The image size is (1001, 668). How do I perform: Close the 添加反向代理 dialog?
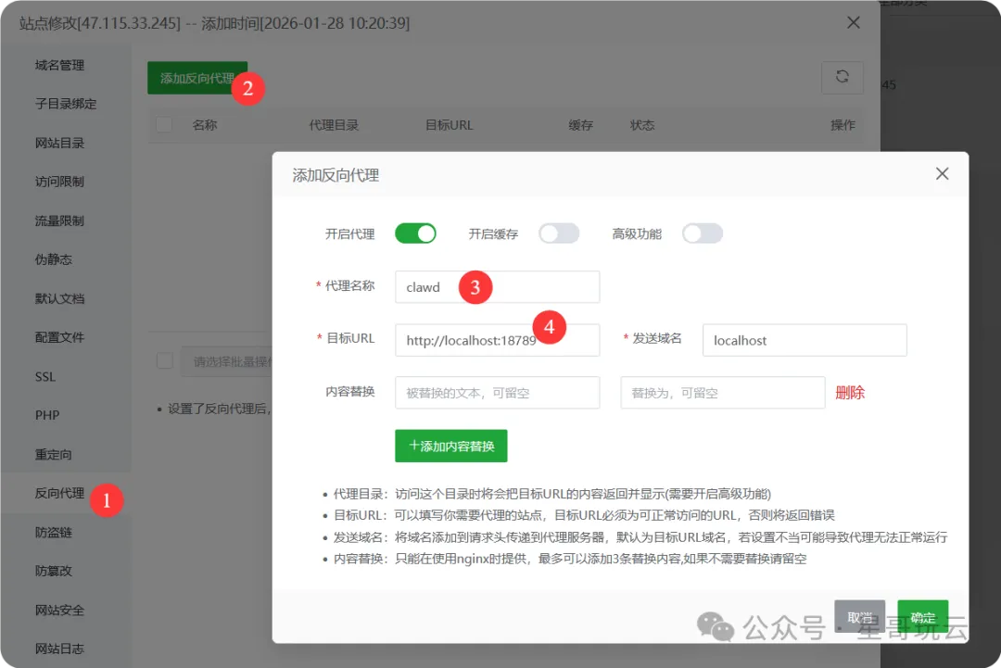coord(942,173)
